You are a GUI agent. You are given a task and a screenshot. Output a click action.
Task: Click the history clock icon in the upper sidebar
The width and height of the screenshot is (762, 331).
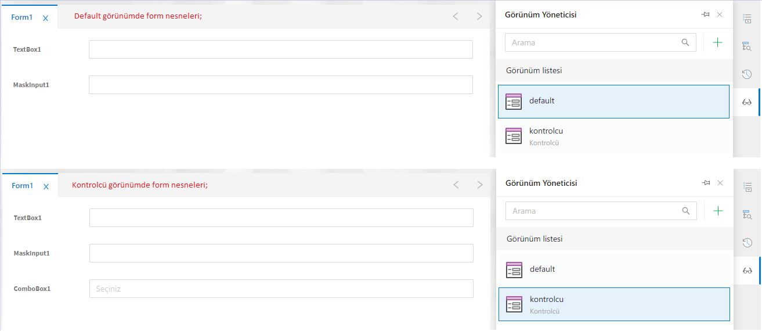[x=747, y=74]
